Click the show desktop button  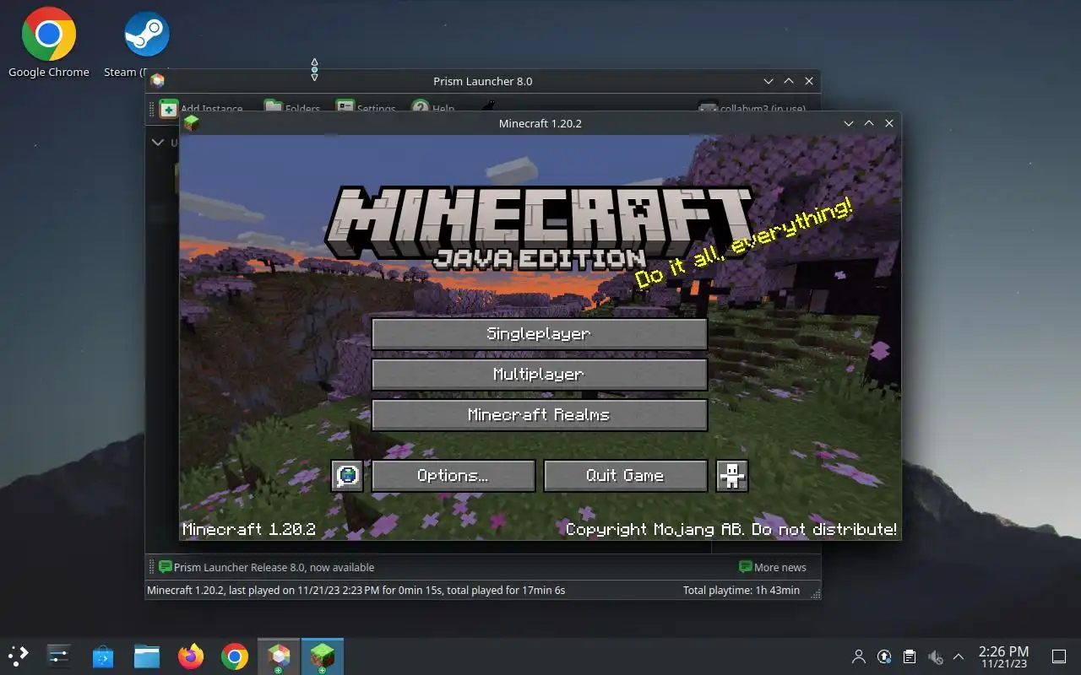(1058, 656)
